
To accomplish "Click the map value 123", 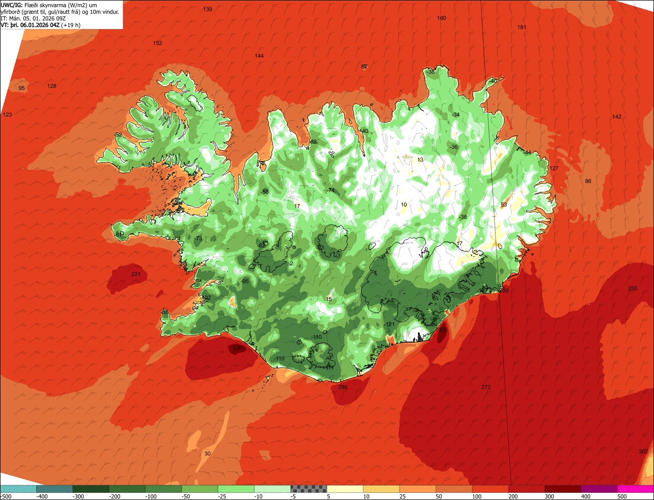I will [7, 115].
